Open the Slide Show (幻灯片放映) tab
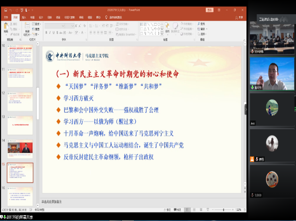Image resolution: width=296 pixels, height=221 pixels. tap(69, 17)
